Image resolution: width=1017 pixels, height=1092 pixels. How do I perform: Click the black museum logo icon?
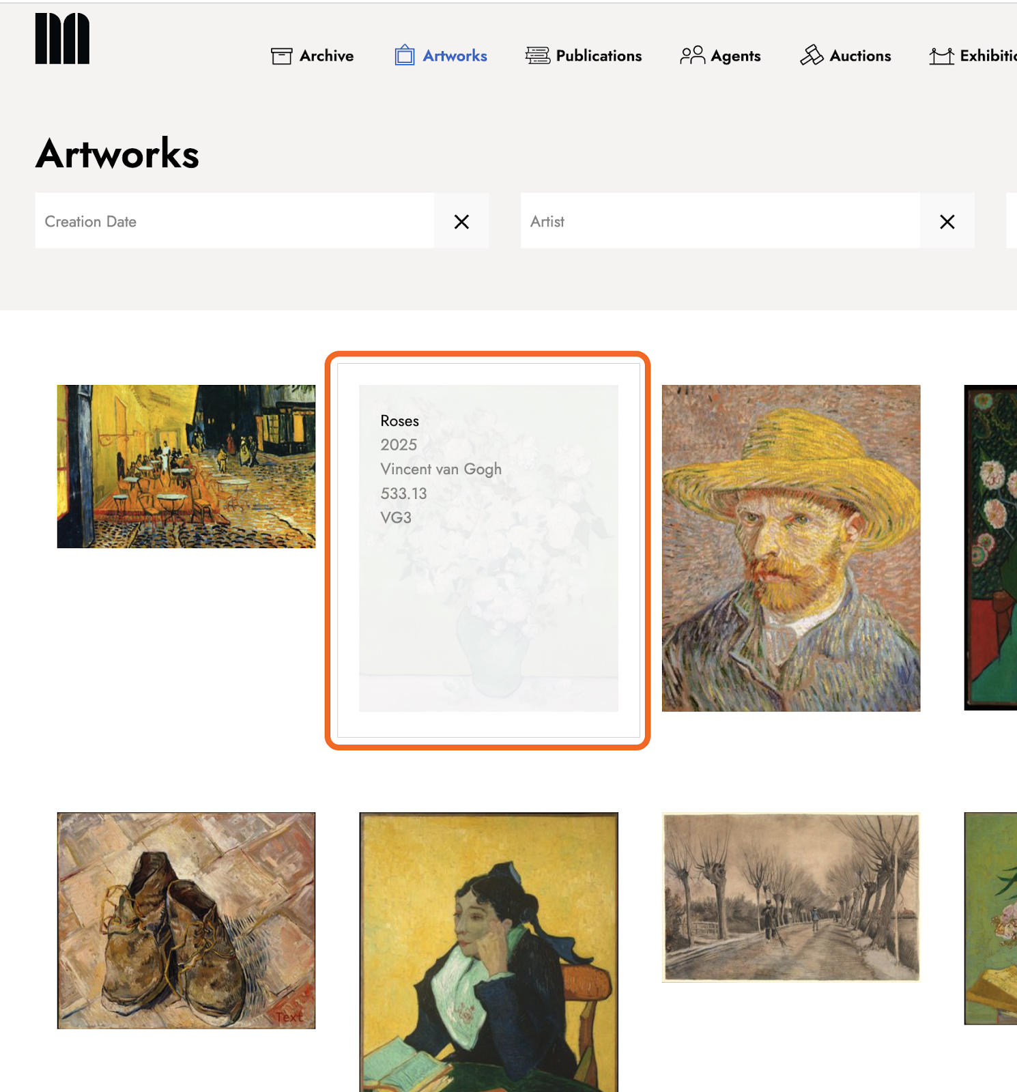click(x=62, y=38)
